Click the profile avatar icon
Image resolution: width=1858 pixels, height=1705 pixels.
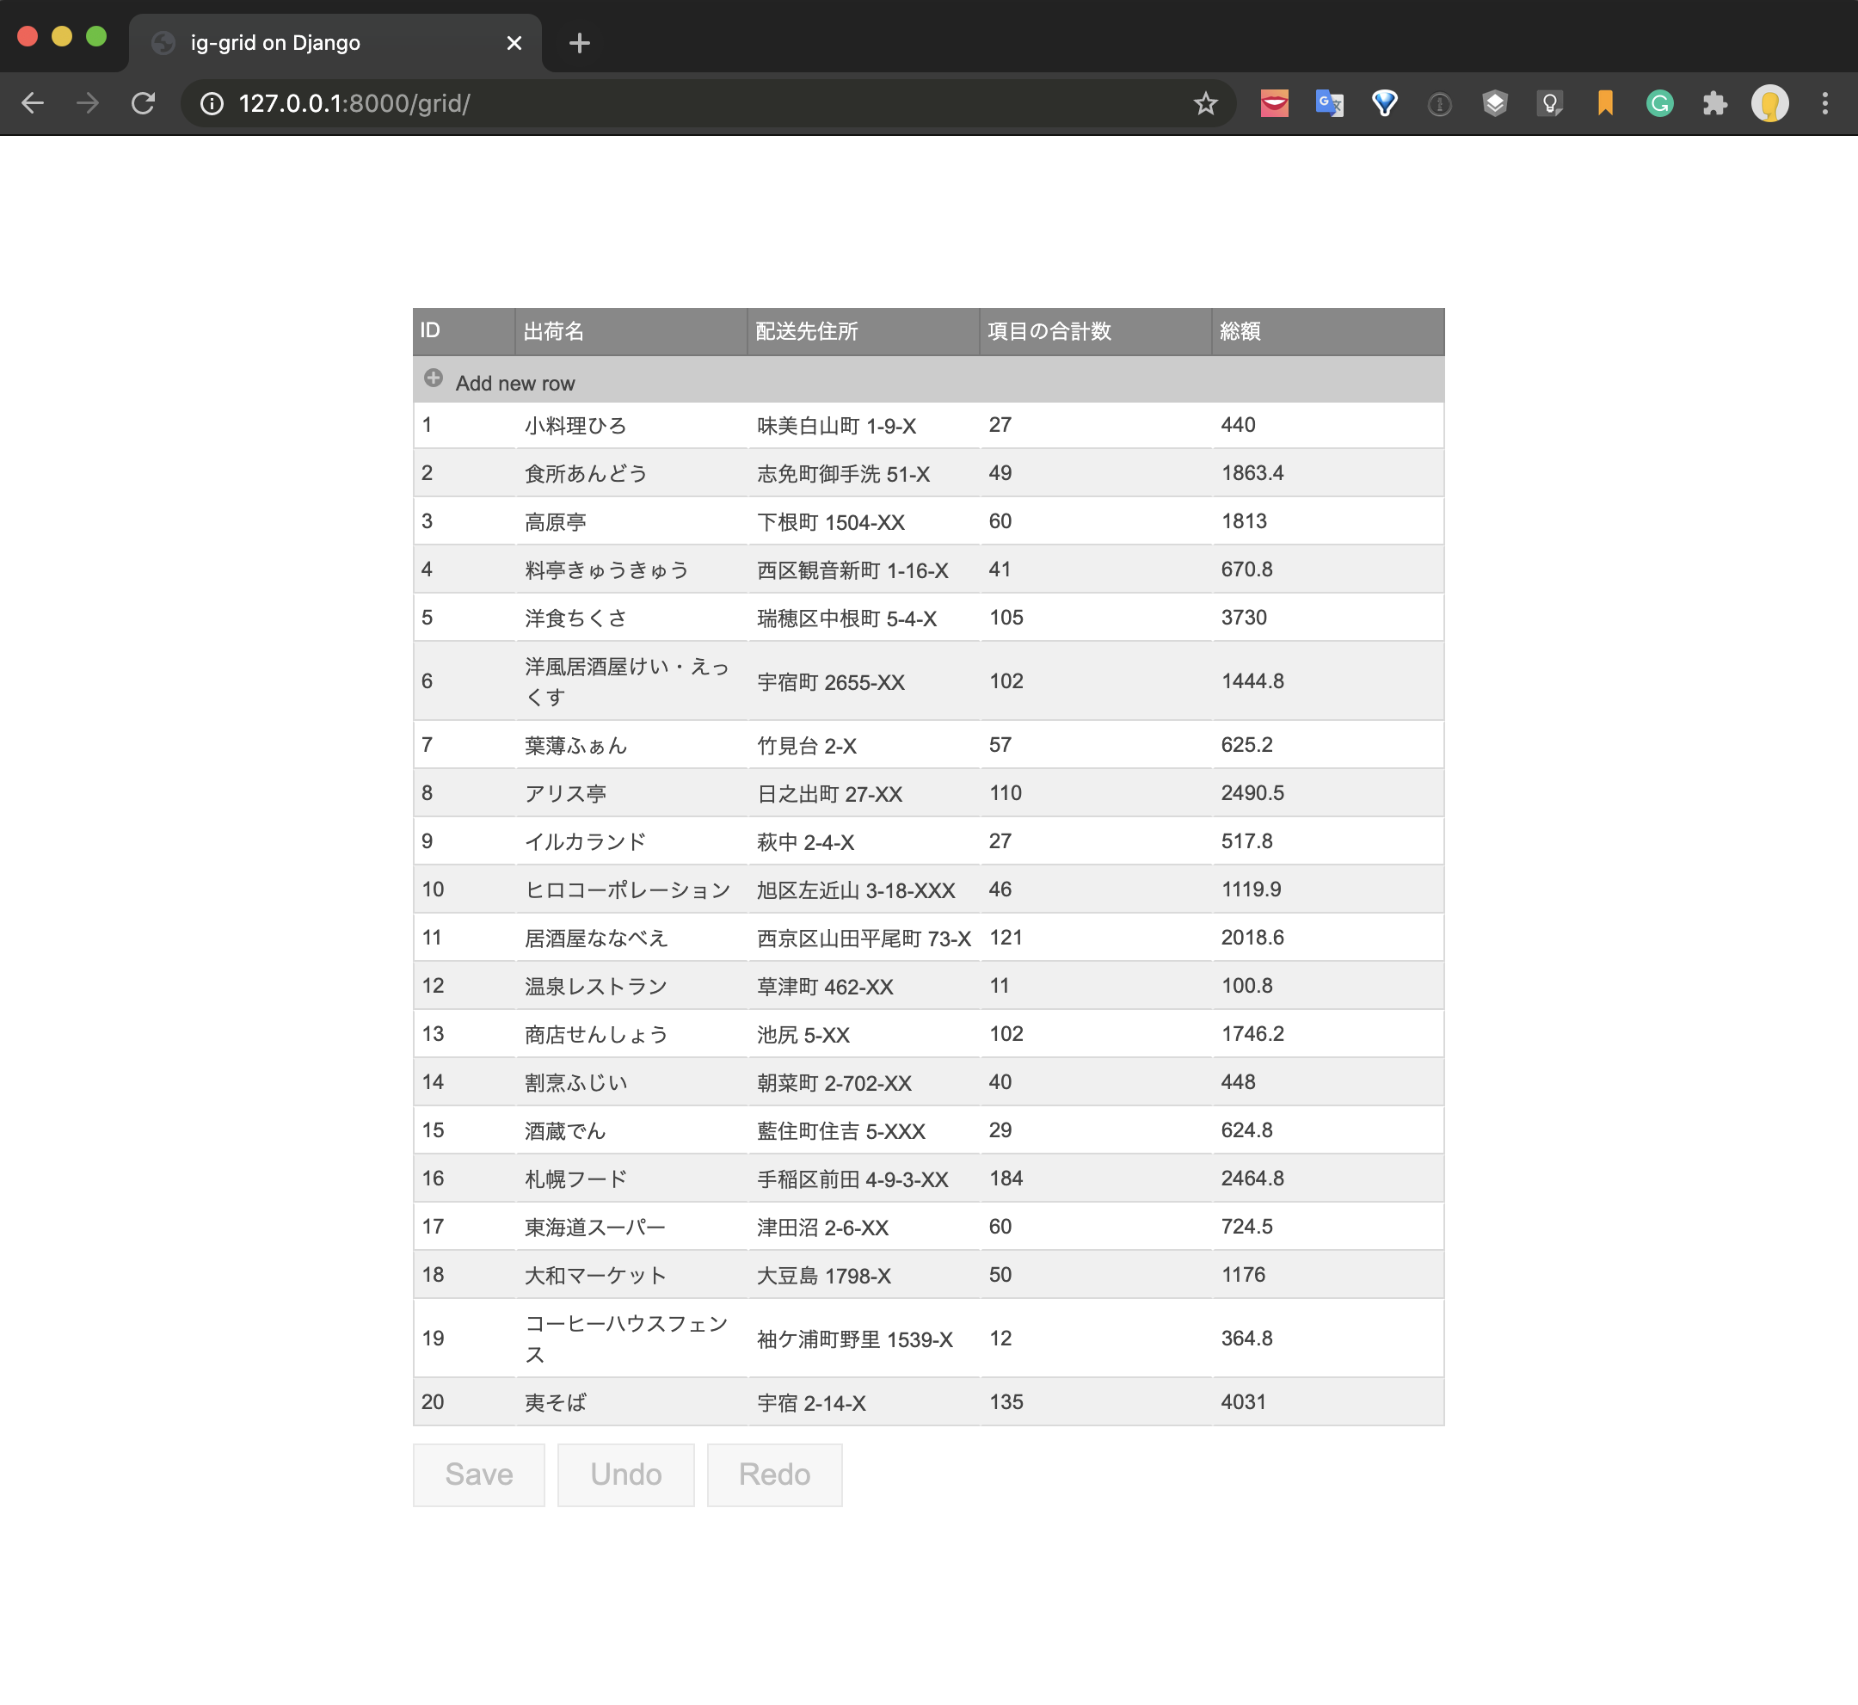[x=1769, y=103]
